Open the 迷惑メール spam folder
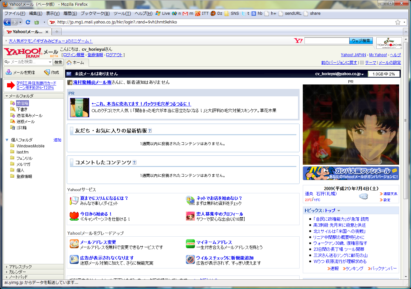411x289 pixels. click(22, 121)
